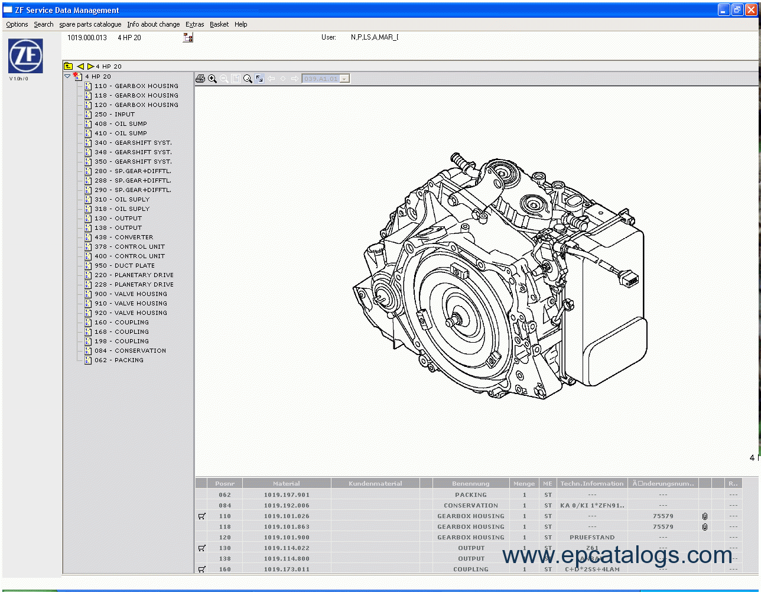Select 408 - OIL SUMP in tree
Screen dimensions: 761x592
tap(121, 124)
